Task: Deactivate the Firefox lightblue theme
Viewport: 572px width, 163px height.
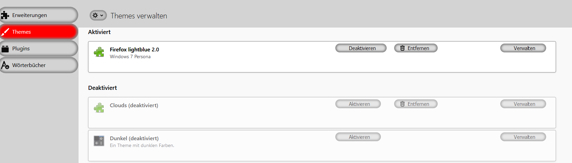Action: pos(361,48)
